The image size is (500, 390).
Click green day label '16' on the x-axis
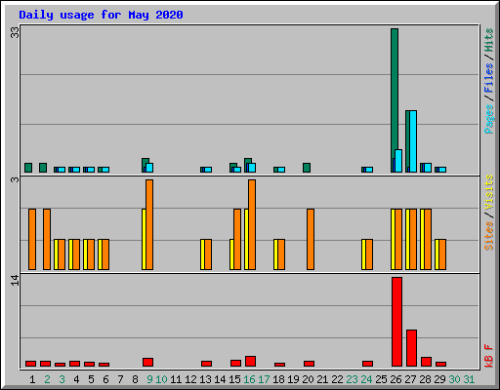pos(249,379)
